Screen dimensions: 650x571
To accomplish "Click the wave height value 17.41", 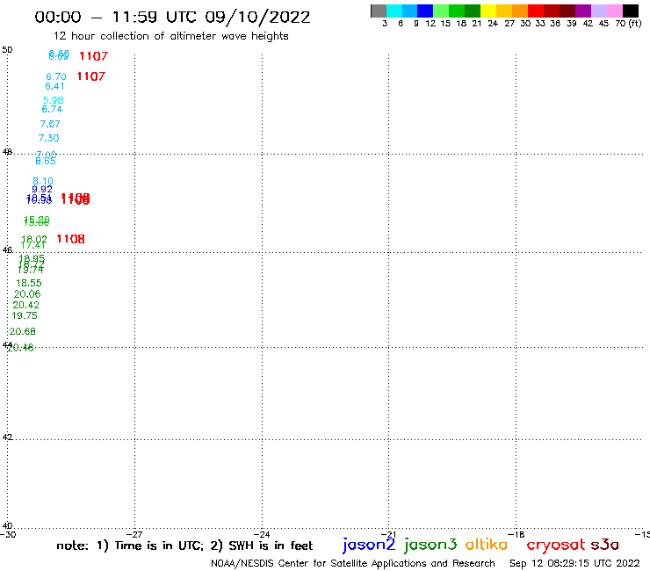I will click(33, 245).
